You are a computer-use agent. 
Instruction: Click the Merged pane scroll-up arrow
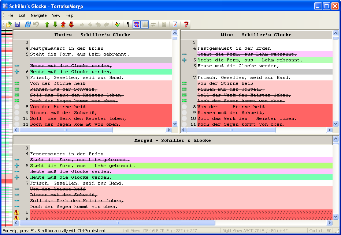pos(336,139)
